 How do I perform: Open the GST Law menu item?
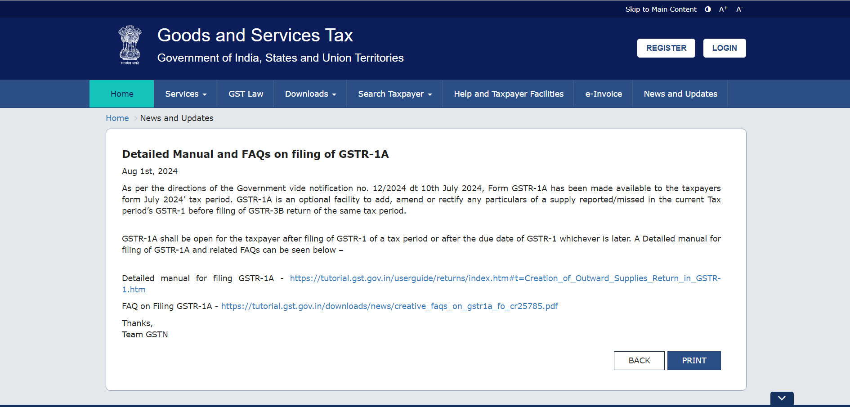point(246,94)
